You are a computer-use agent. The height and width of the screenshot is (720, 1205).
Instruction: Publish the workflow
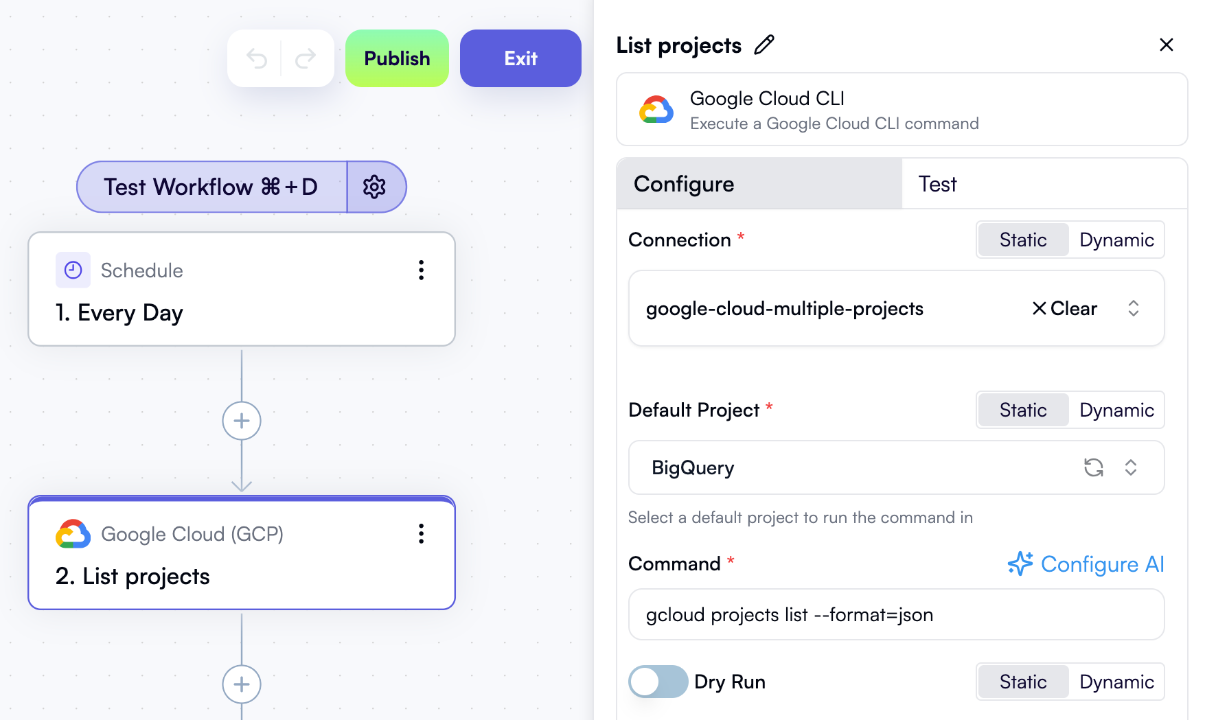point(396,58)
